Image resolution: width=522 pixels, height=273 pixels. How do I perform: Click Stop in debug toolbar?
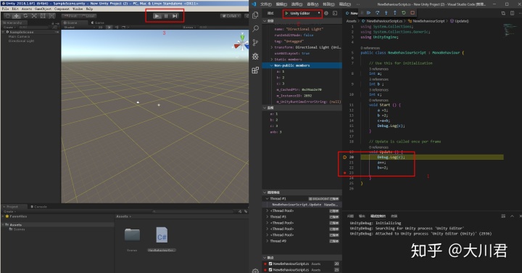point(413,13)
